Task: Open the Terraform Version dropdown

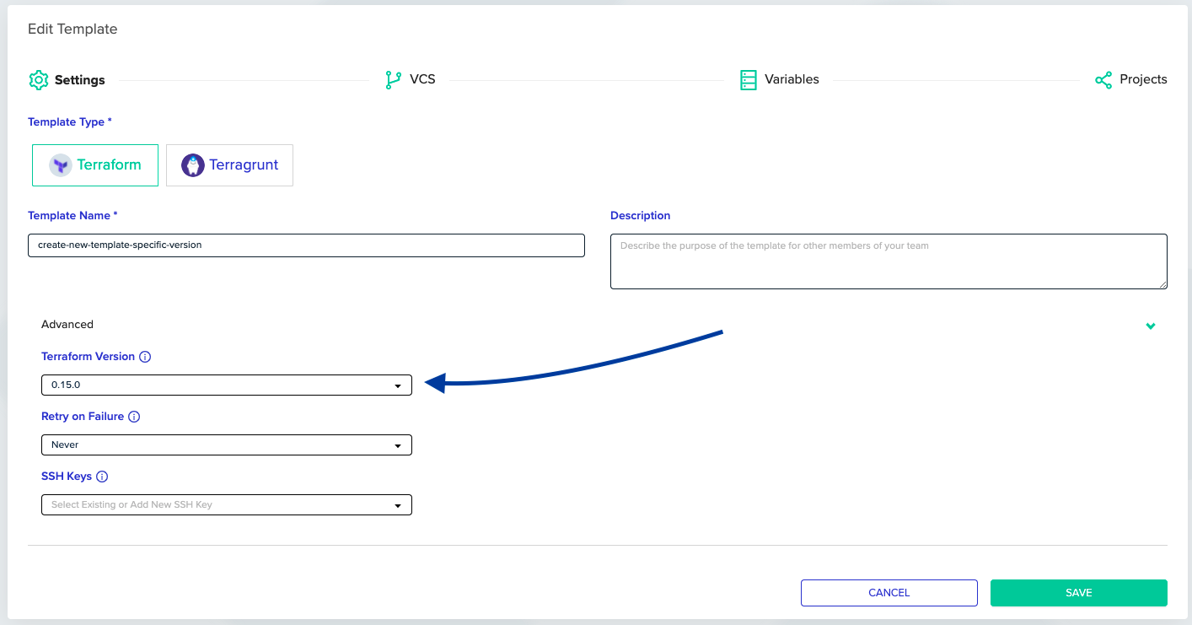Action: pos(227,385)
